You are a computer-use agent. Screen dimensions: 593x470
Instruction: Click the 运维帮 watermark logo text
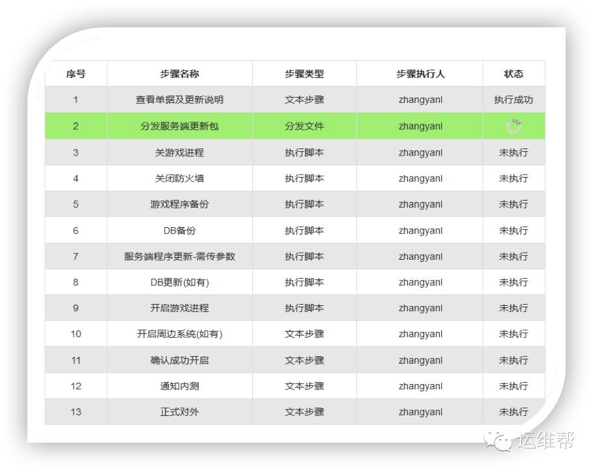pos(545,441)
